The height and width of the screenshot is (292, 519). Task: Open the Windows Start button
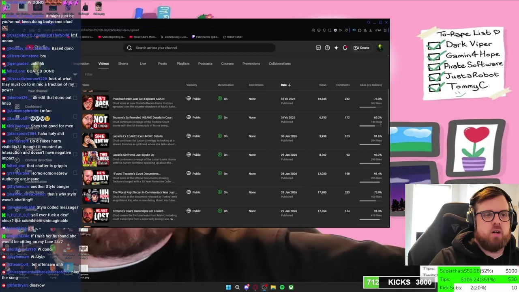click(228, 287)
